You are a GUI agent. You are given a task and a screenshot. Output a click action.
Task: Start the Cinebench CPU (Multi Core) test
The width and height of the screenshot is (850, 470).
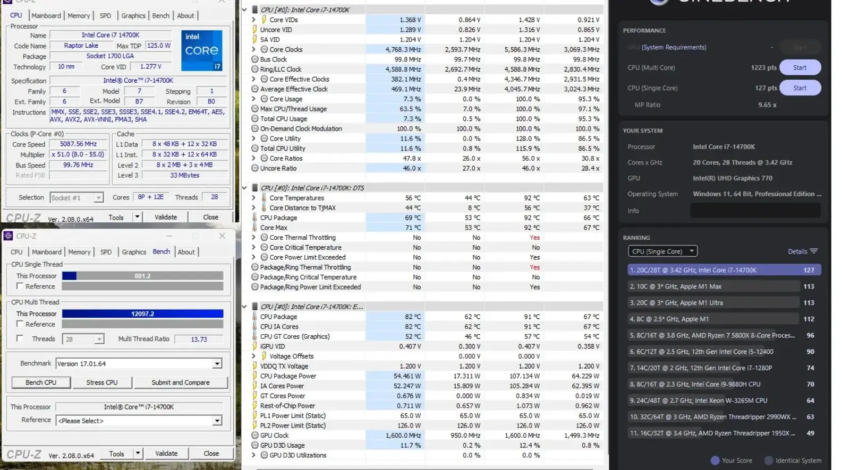point(800,67)
